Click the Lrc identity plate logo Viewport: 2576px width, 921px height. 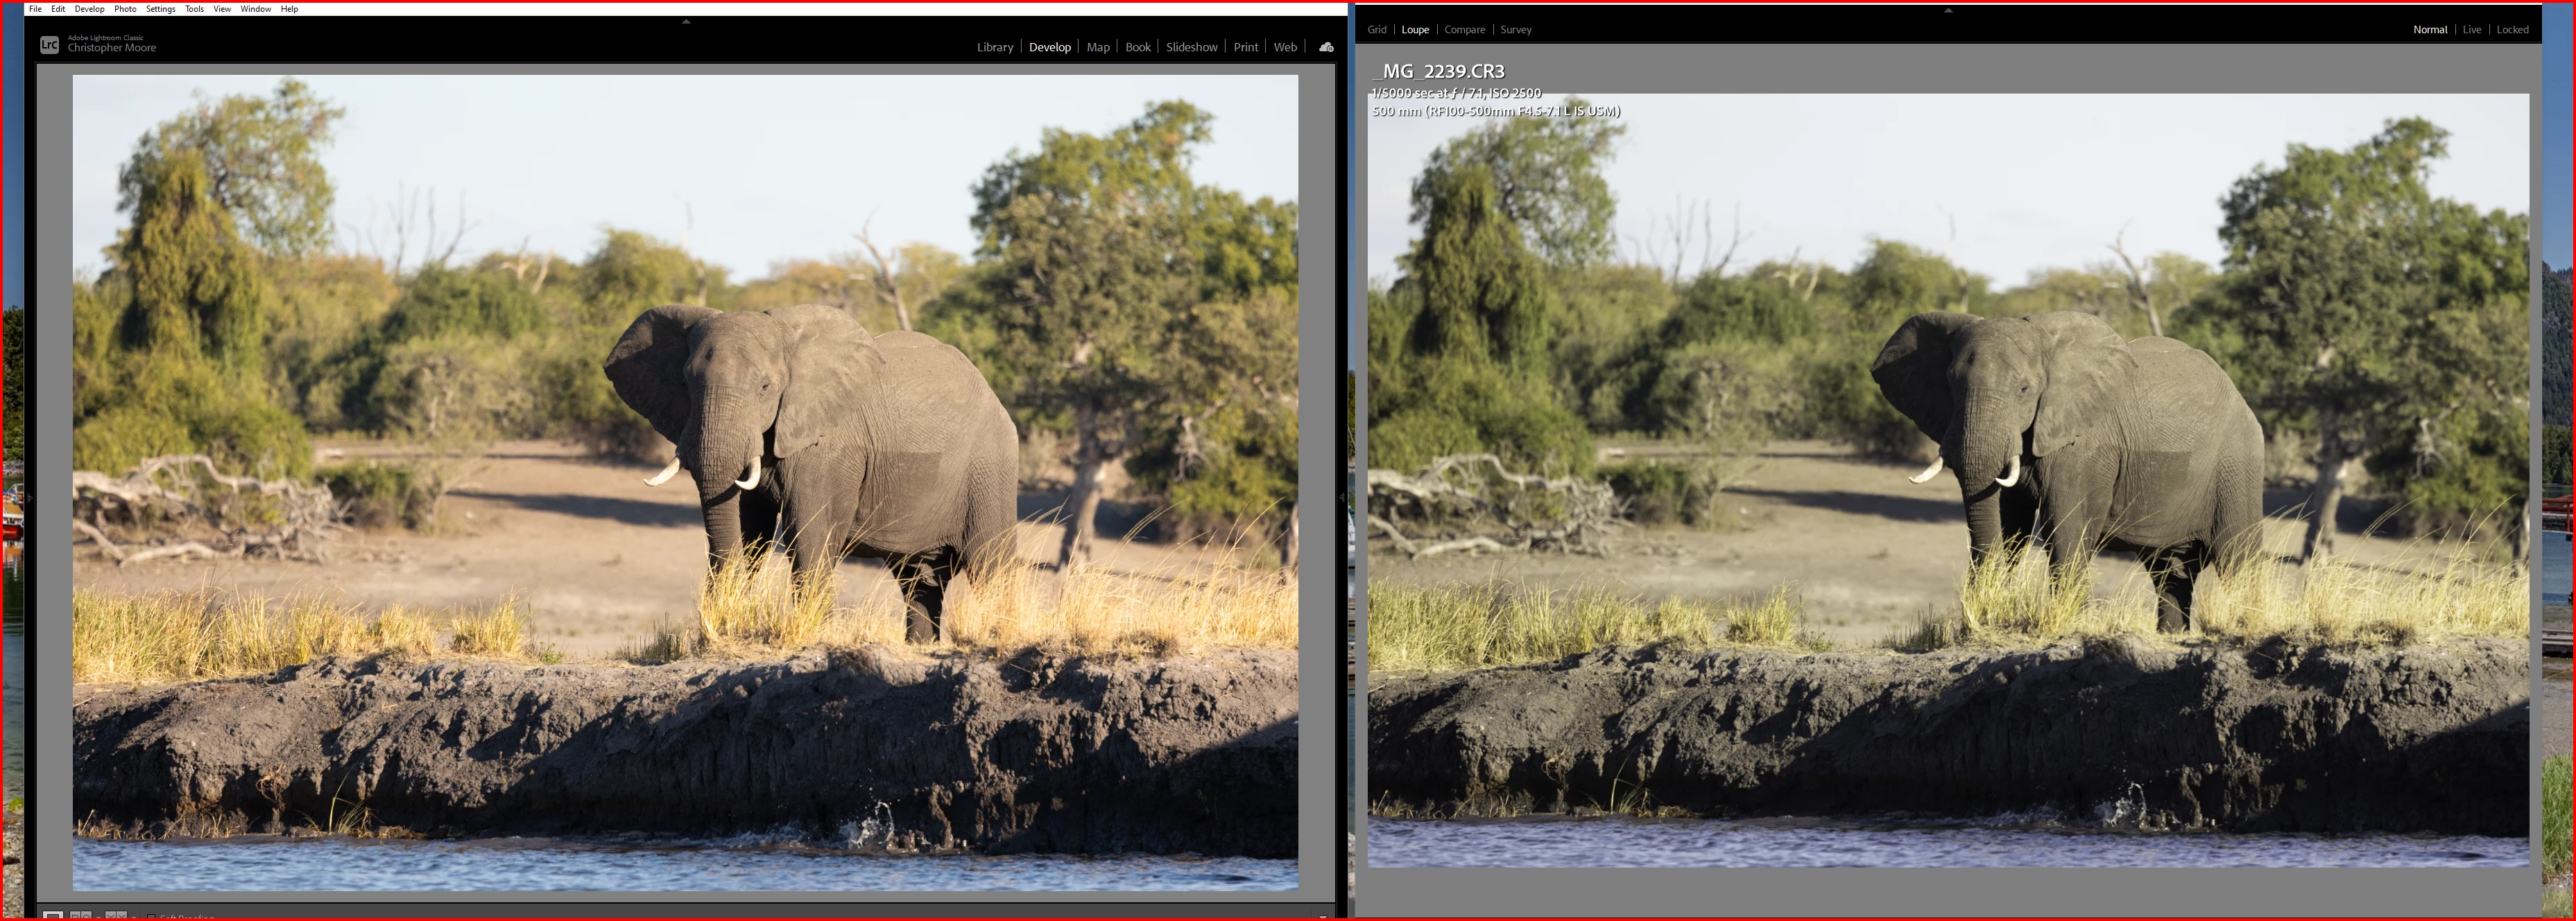pos(49,45)
